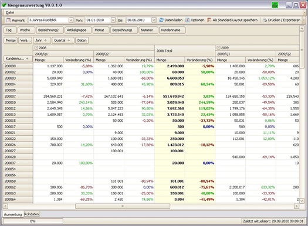
Task: Click the Als Standard-Layout speichern icon
Action: [209, 20]
